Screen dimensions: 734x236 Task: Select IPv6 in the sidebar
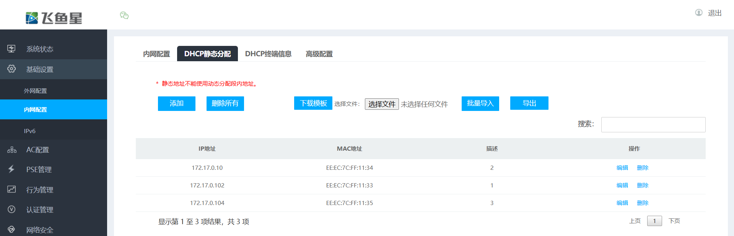(x=29, y=131)
